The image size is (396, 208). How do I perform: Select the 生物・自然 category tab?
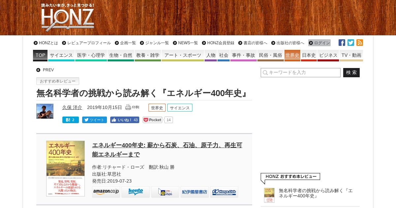[x=121, y=55]
